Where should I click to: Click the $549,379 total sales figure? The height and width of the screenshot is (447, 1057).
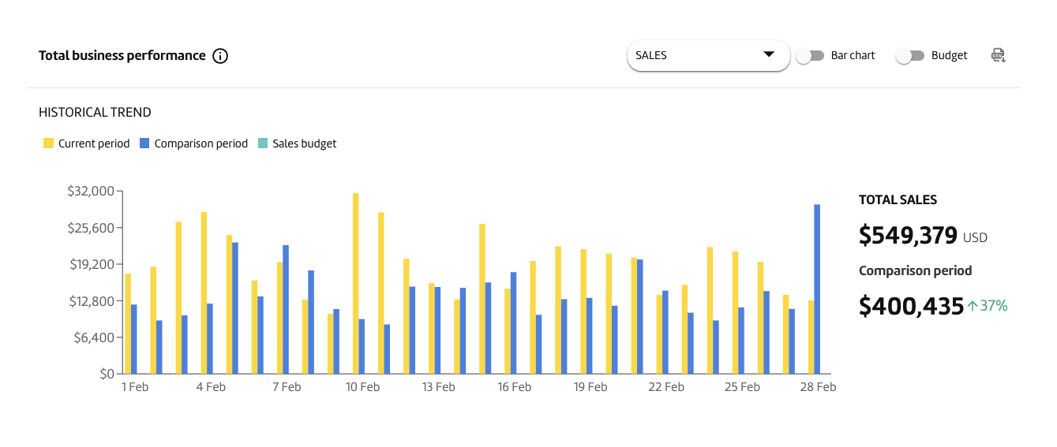click(x=908, y=235)
